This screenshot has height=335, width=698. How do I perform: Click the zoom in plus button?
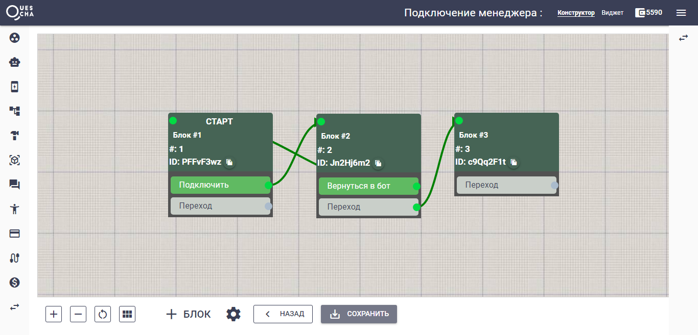pyautogui.click(x=54, y=314)
